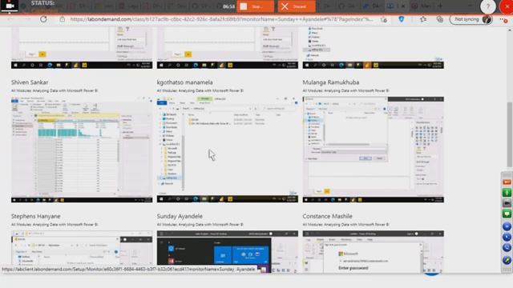The width and height of the screenshot is (513, 288).
Task: Click the Discard recording button
Action: 297,6
